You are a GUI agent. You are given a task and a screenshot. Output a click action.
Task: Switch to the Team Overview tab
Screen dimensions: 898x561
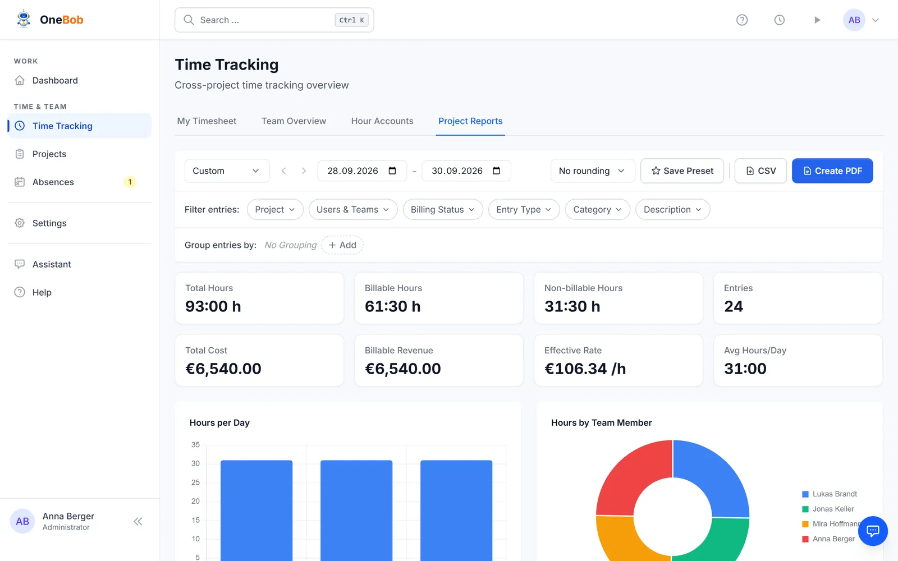point(294,121)
